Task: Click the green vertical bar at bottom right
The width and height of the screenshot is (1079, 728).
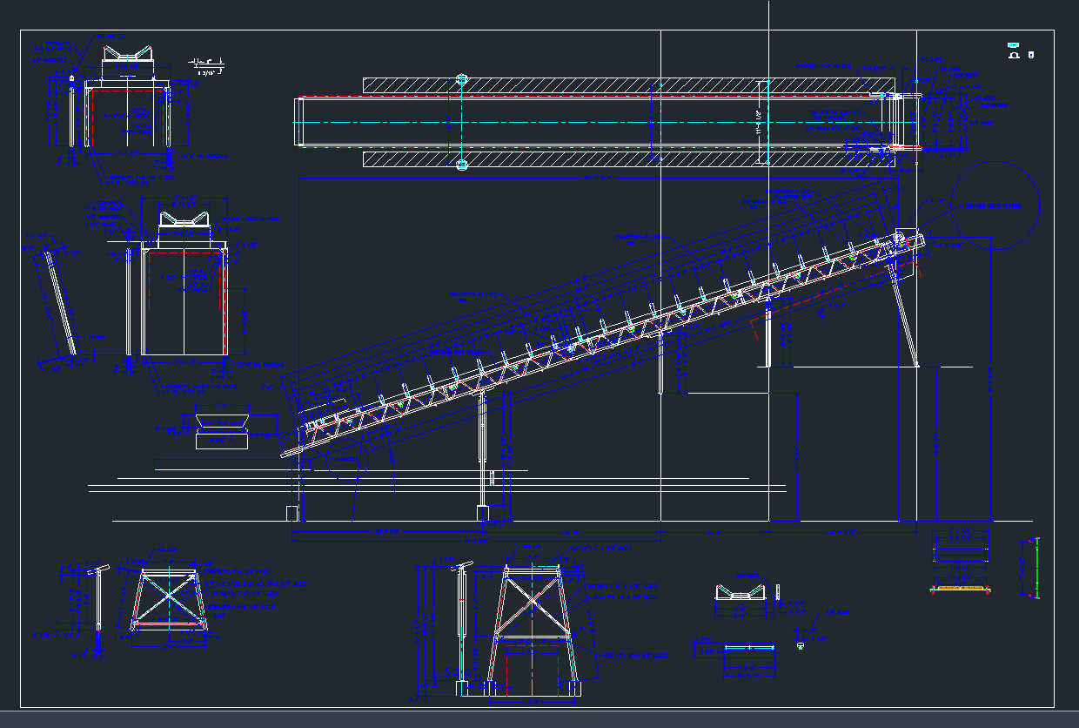Action: [1036, 568]
